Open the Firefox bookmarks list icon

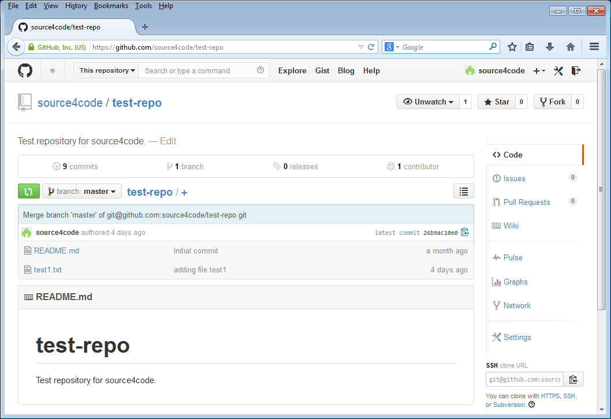coord(530,47)
